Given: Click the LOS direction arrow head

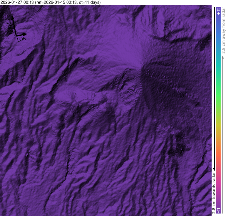Looking at the screenshot, I should (25, 34).
